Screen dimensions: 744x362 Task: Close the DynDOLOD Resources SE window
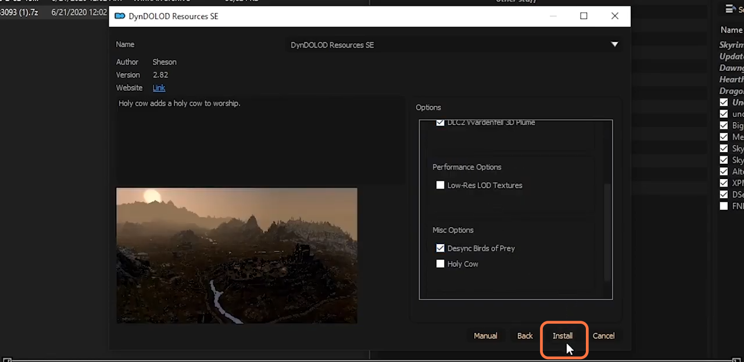[x=614, y=16]
